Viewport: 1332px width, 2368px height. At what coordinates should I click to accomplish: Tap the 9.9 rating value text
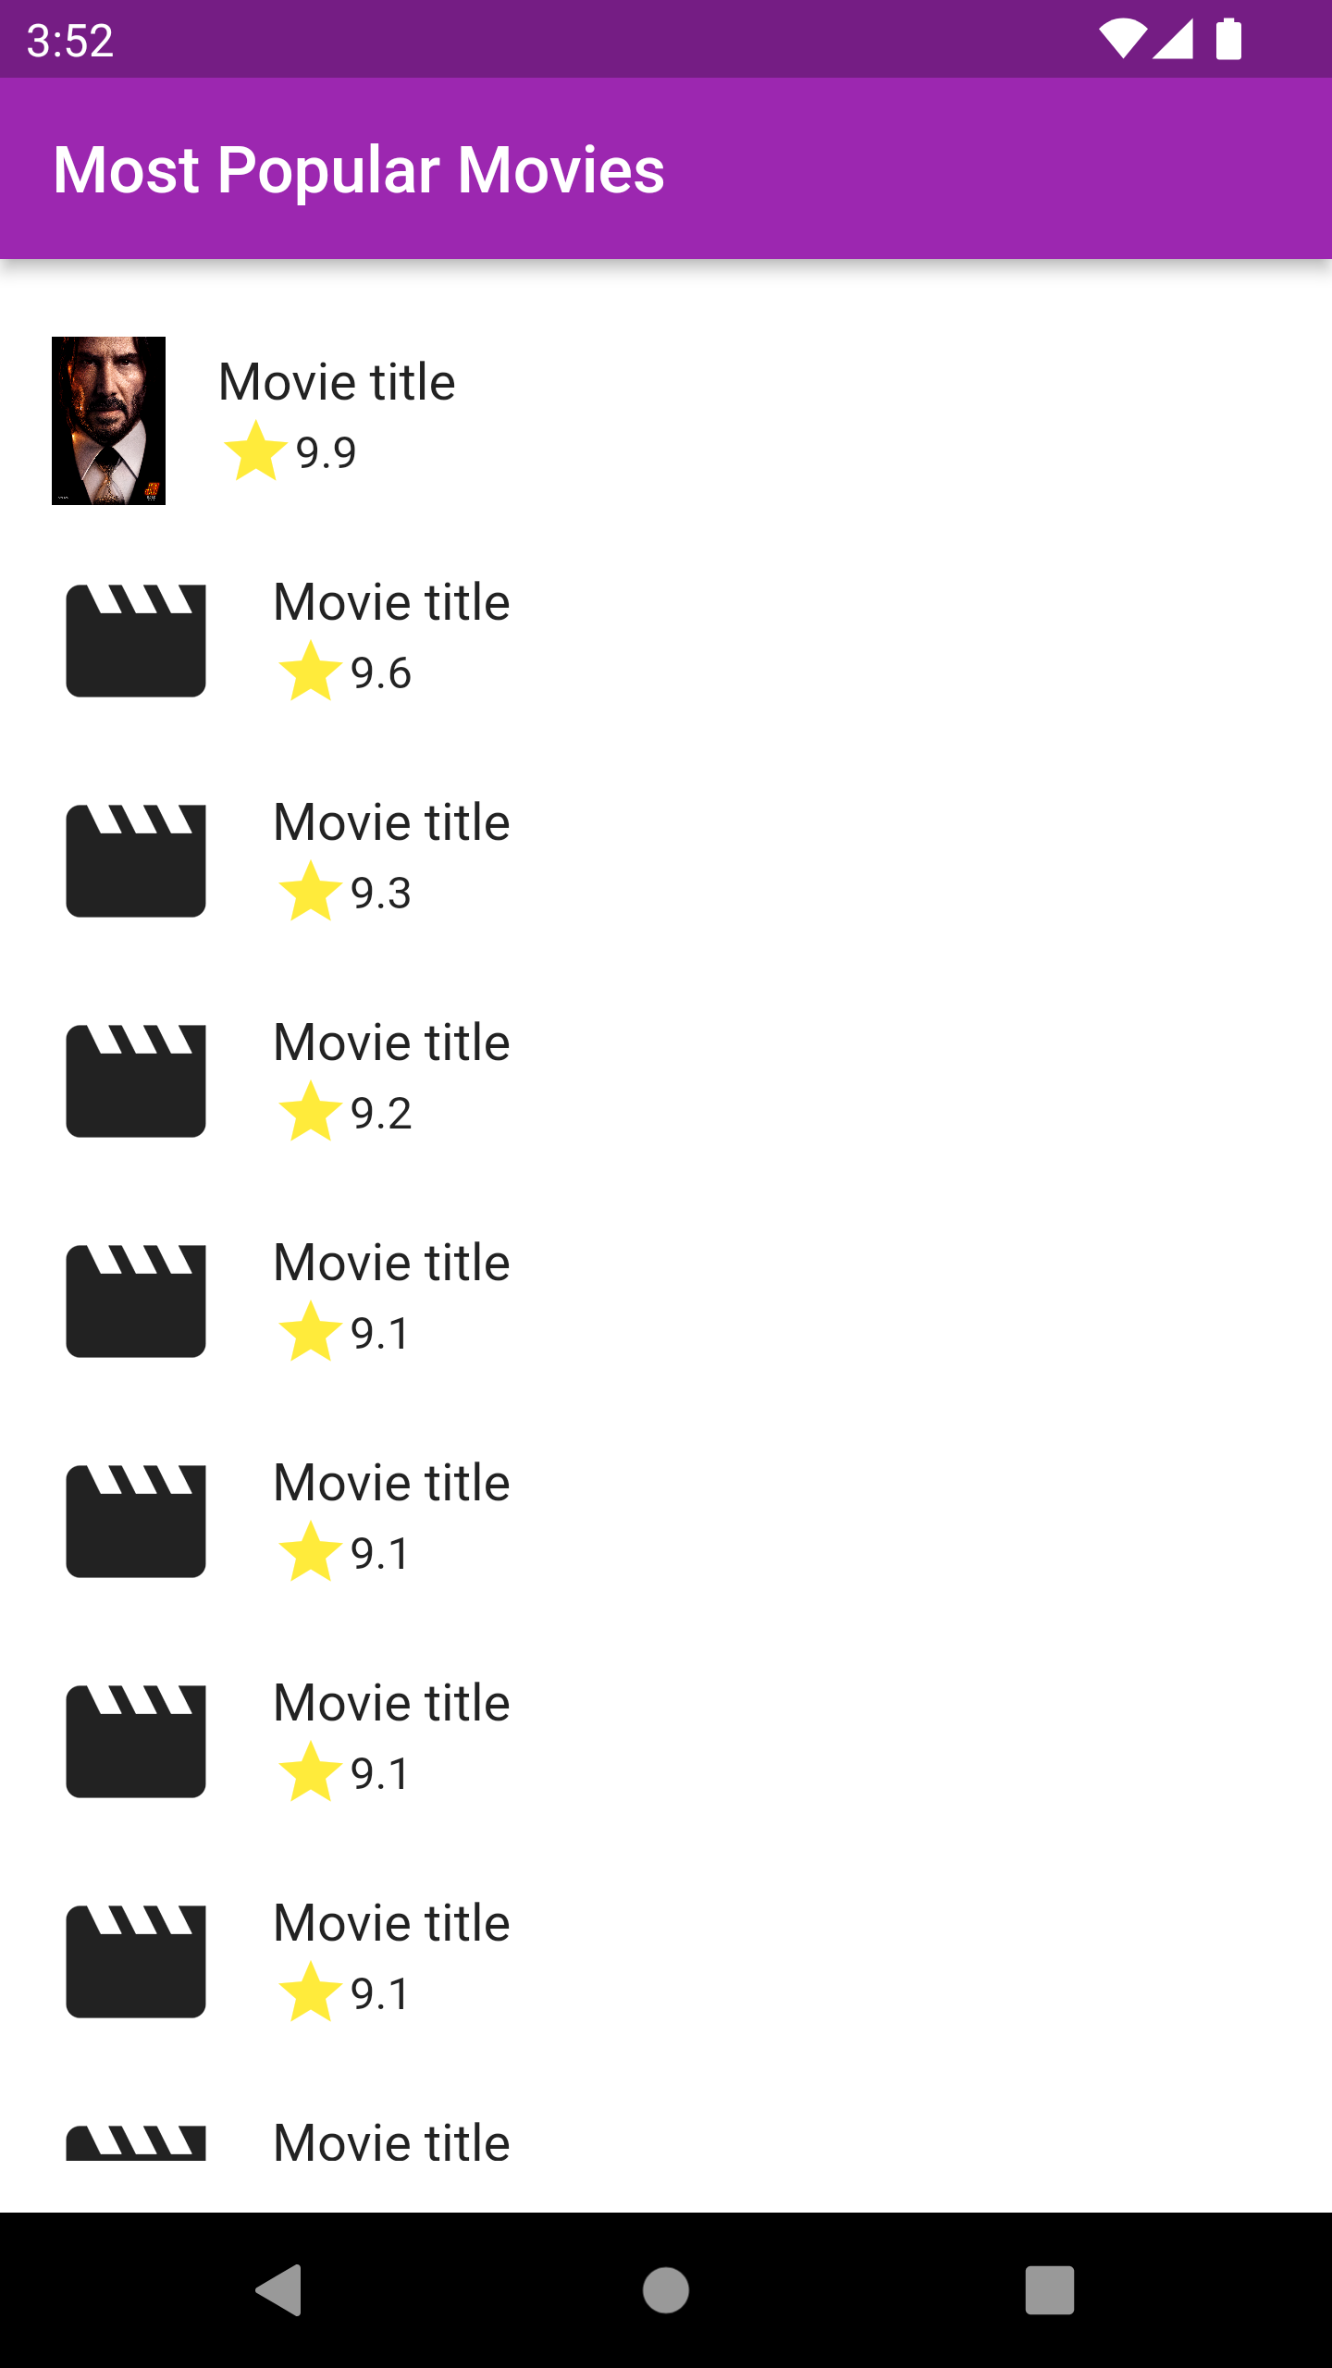pos(326,453)
